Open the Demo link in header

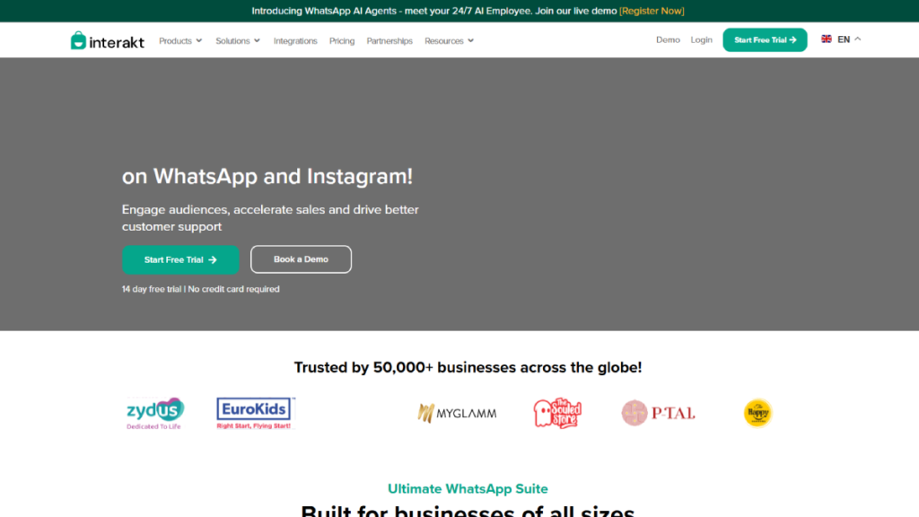pos(668,39)
